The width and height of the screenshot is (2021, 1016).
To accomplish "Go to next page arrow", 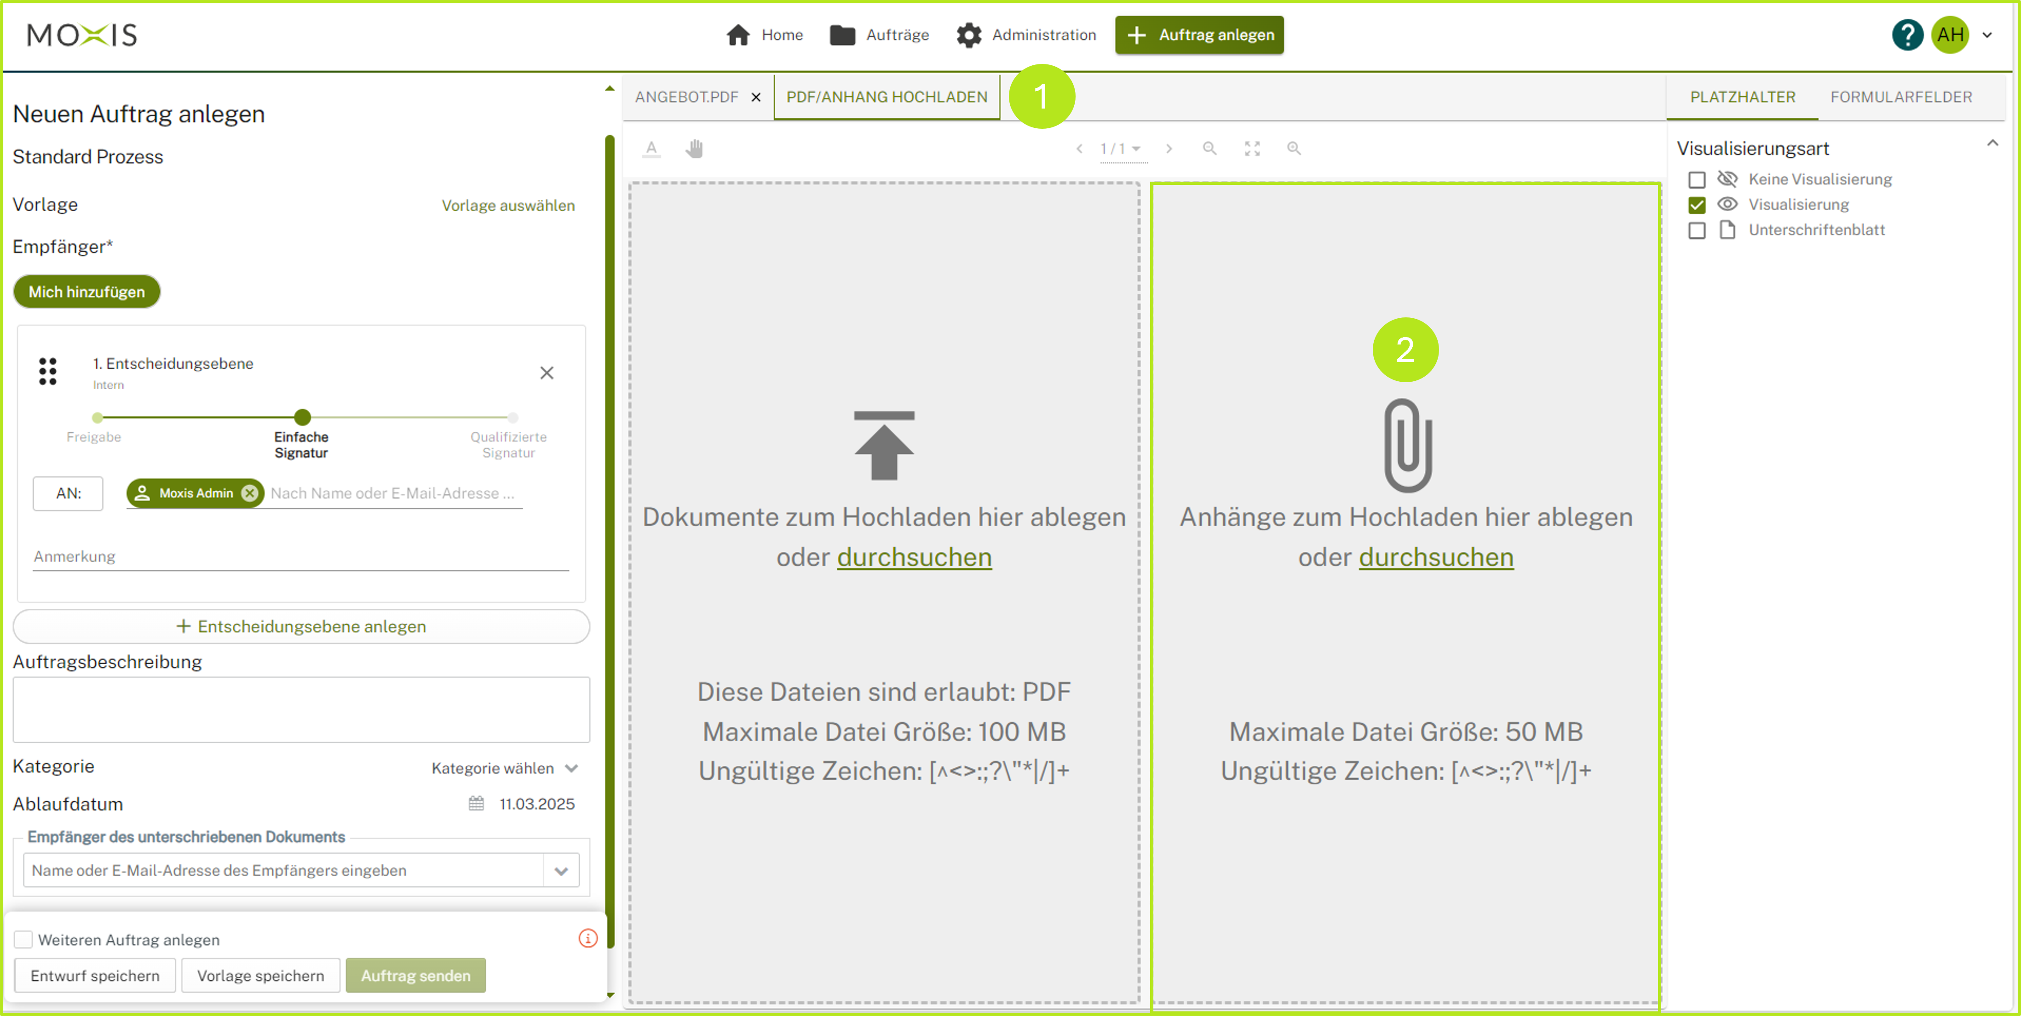I will click(1168, 148).
